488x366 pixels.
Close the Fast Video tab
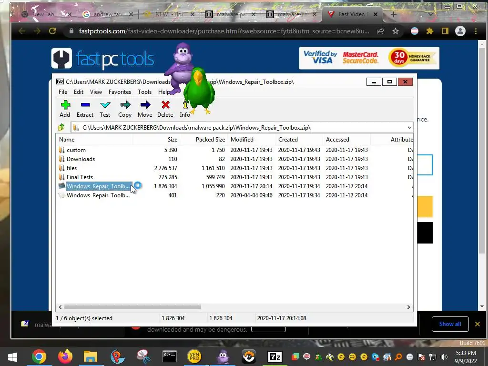376,14
